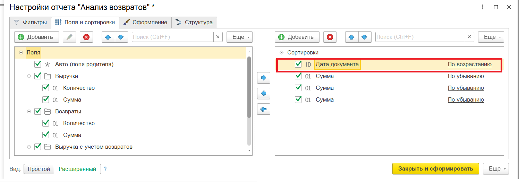Move field up in fields panel
This screenshot has width=519, height=182.
point(108,37)
